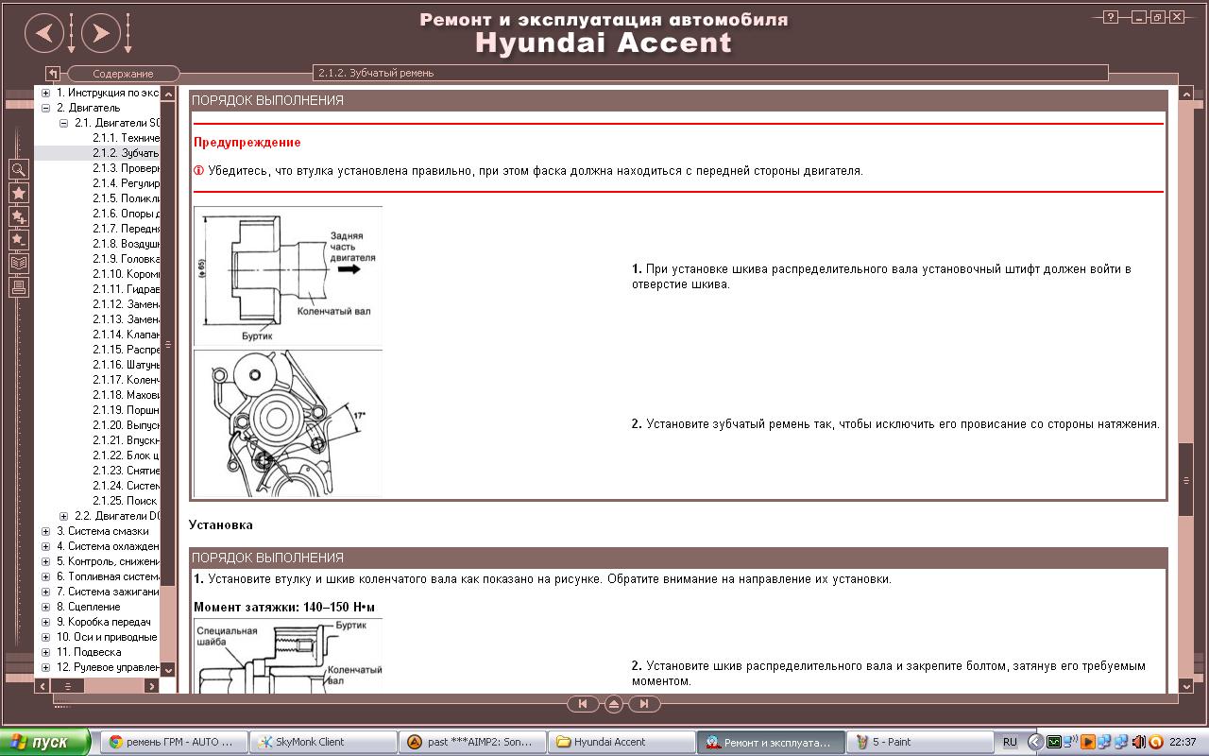Go back with the left arrow button

[43, 35]
